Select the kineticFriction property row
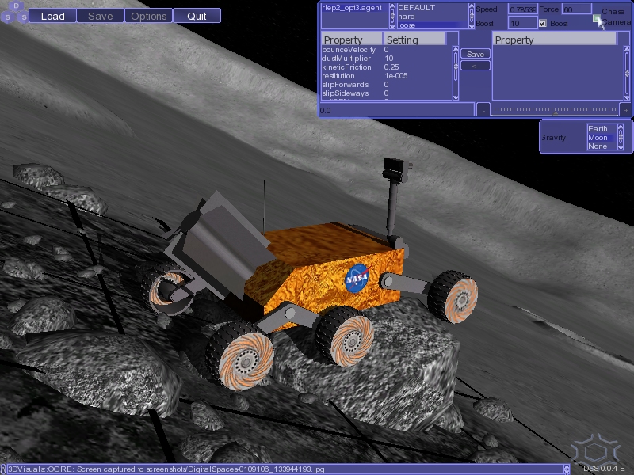 click(x=387, y=67)
